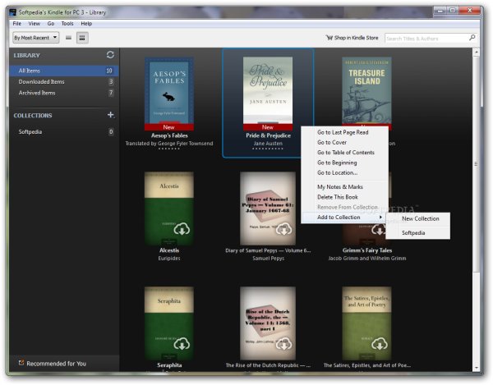Click the search magnifier icon

pos(472,38)
